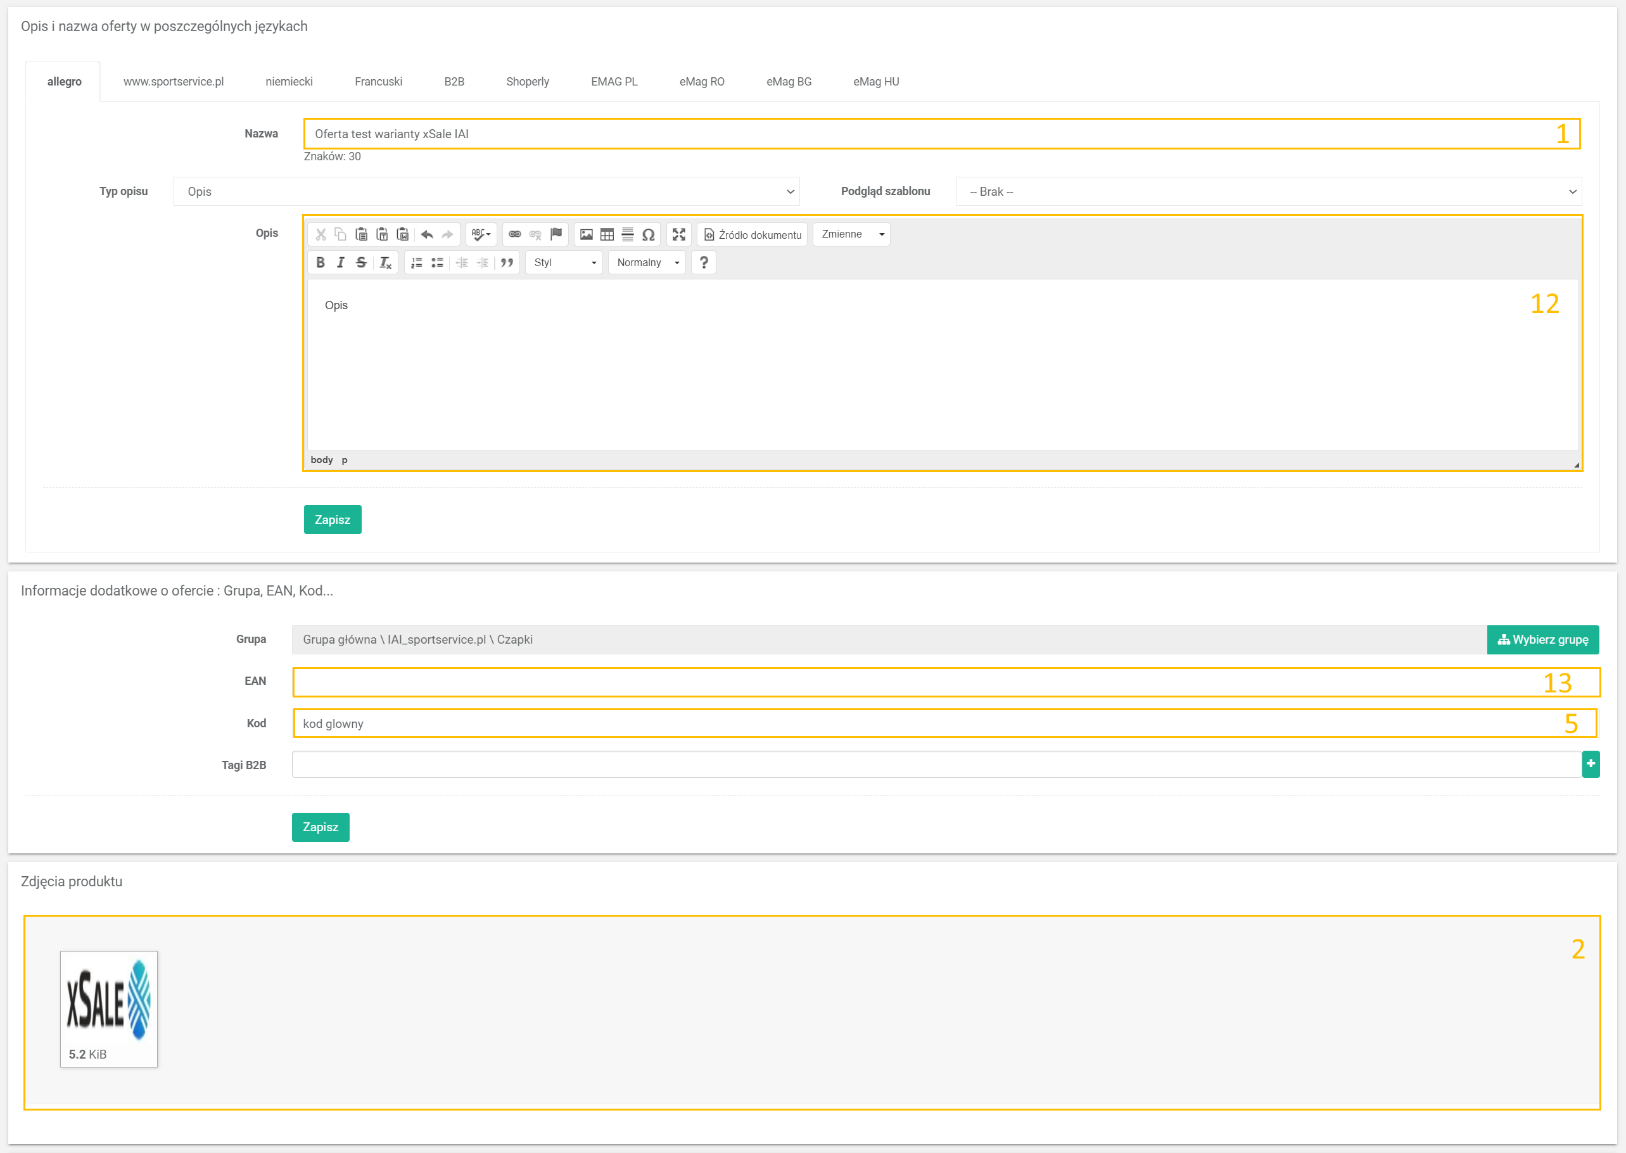Apply italic formatting in the editor
The image size is (1626, 1153).
(x=341, y=263)
